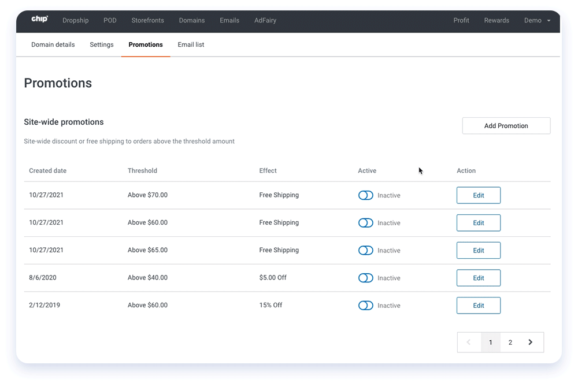Image resolution: width=578 pixels, height=387 pixels.
Task: Click the previous page left arrow
Action: pyautogui.click(x=469, y=342)
